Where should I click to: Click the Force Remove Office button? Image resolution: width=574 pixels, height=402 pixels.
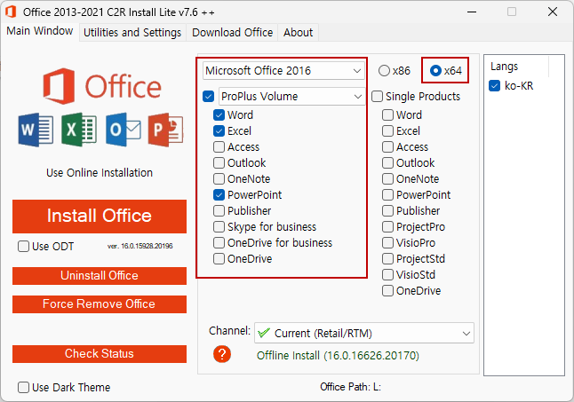pos(100,304)
